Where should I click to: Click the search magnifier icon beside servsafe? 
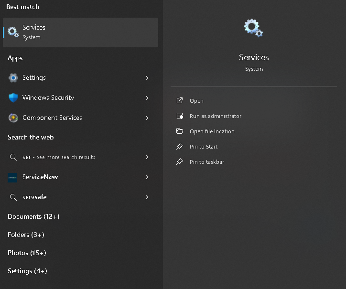(13, 197)
